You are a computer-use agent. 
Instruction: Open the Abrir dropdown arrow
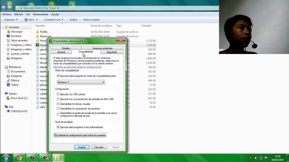[x=37, y=19]
